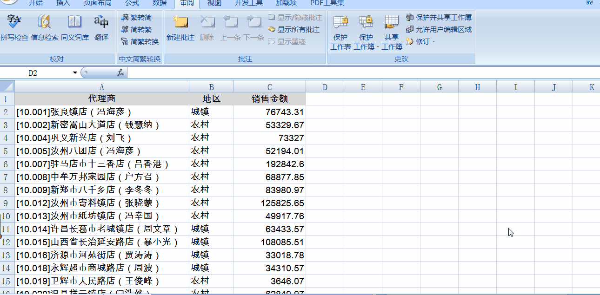Select cell [10.007]驻马店市十三香店
Image resolution: width=600 pixels, height=295 pixels.
pos(102,164)
